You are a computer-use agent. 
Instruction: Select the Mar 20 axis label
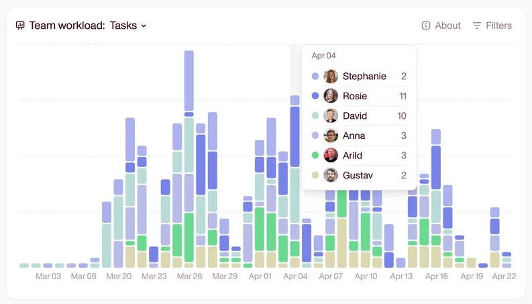(119, 276)
